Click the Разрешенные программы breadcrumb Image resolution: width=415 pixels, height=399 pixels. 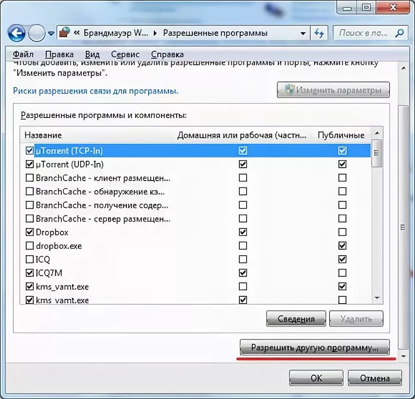(215, 33)
